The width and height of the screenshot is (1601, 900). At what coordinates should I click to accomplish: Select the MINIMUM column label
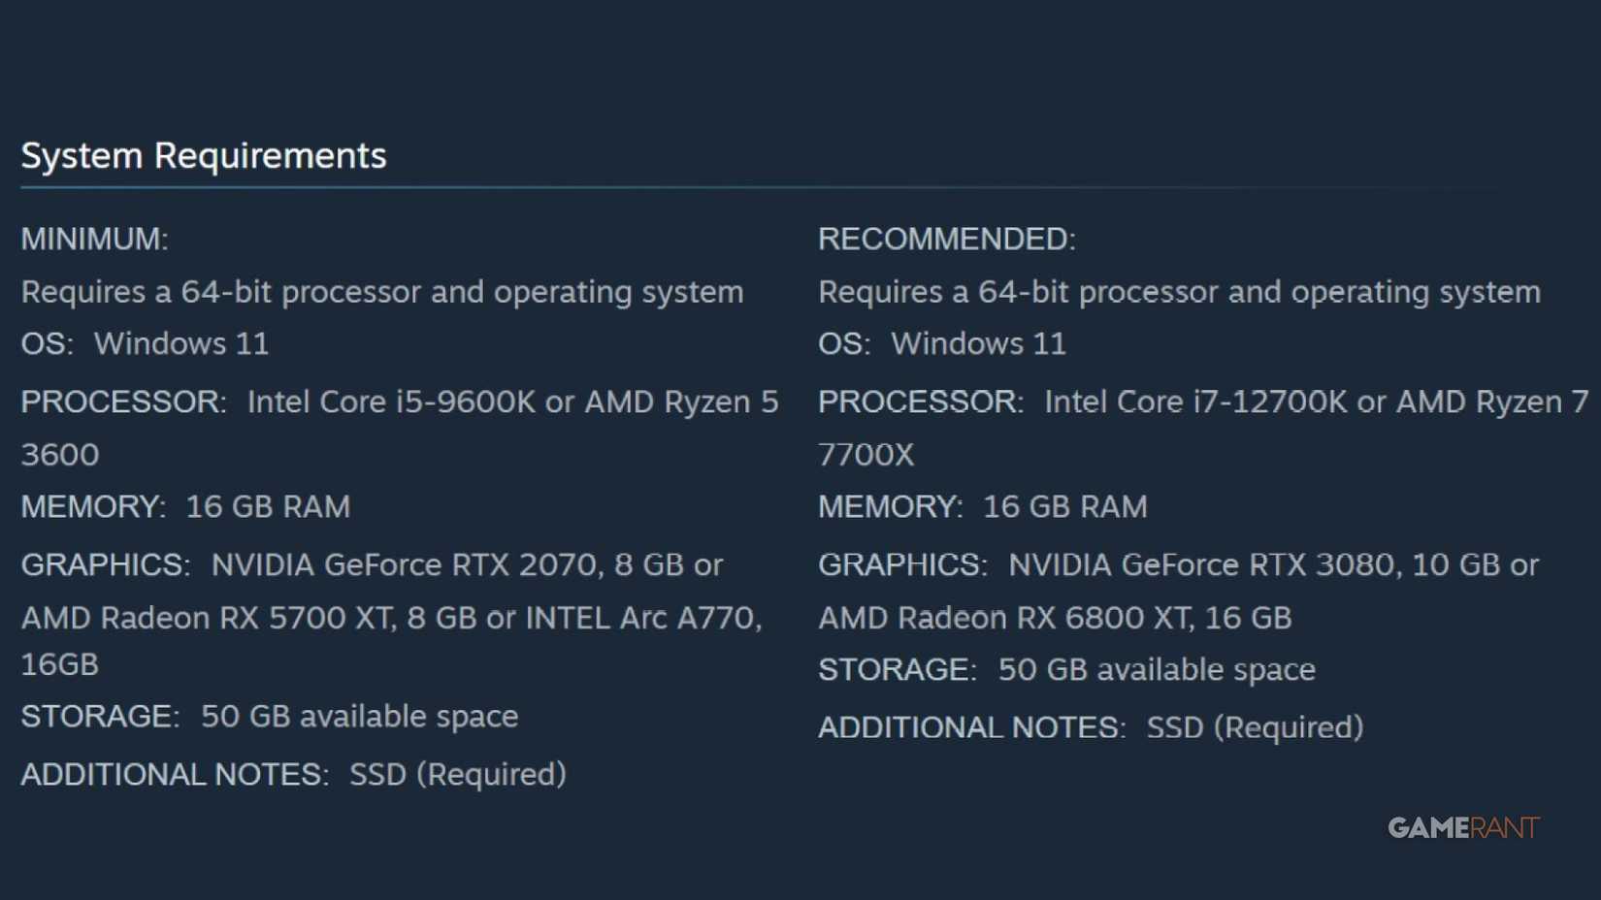(95, 239)
